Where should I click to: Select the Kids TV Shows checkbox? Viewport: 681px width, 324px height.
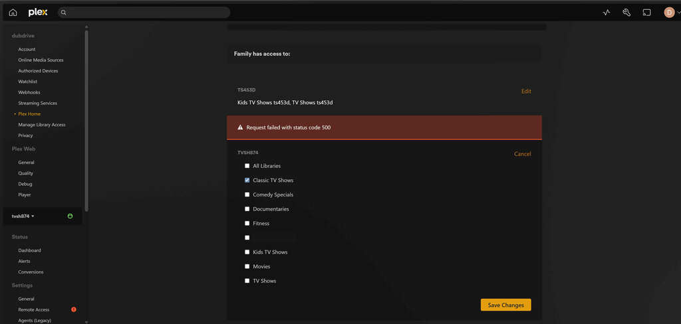[247, 252]
